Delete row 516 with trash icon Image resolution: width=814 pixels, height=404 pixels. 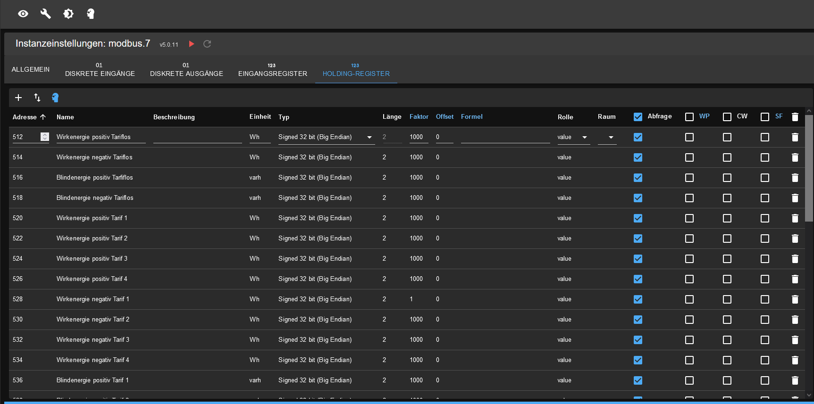(x=795, y=178)
